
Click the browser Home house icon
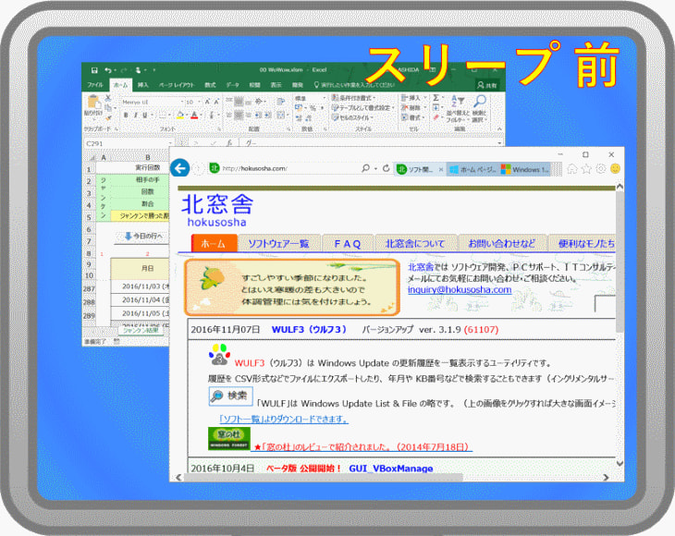(572, 168)
